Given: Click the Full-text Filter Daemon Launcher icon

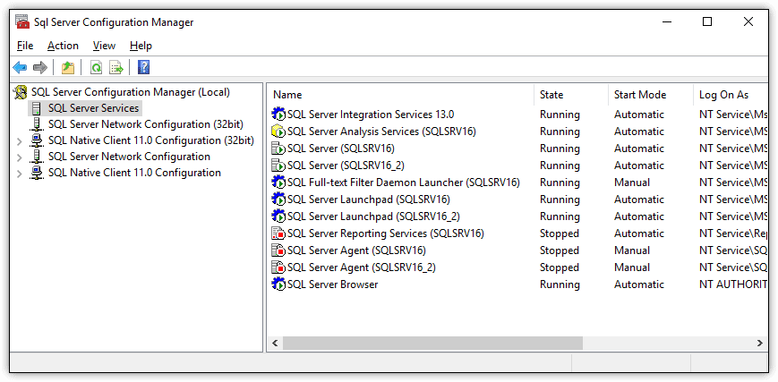Looking at the screenshot, I should coord(278,183).
